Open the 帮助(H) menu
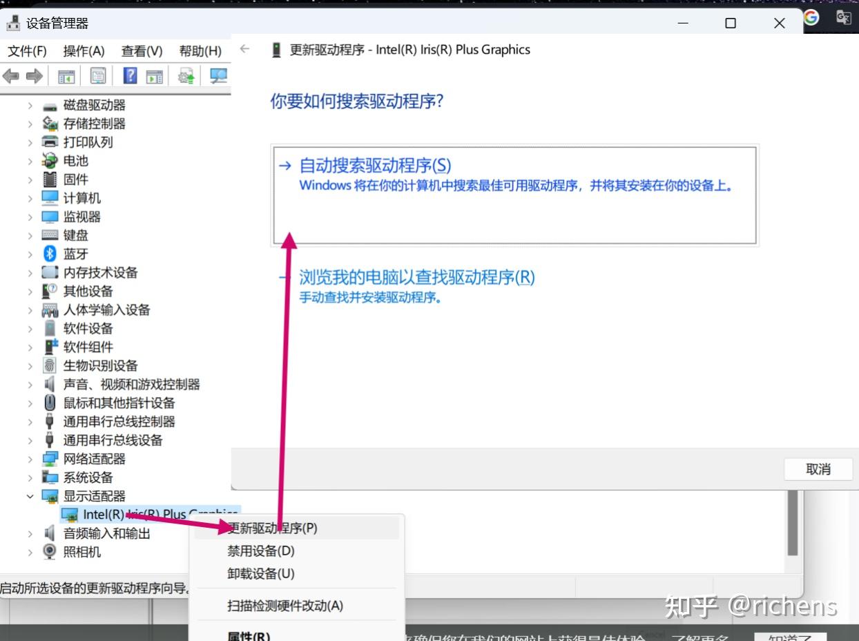Viewport: 859px width, 641px height. (x=200, y=51)
